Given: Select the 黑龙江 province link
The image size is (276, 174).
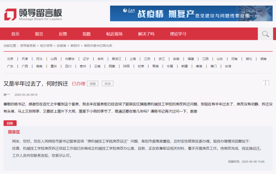Looking at the screenshot, I should pos(116,59).
